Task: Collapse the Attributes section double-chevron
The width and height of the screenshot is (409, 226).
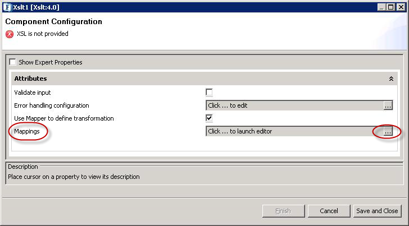Action: click(391, 79)
